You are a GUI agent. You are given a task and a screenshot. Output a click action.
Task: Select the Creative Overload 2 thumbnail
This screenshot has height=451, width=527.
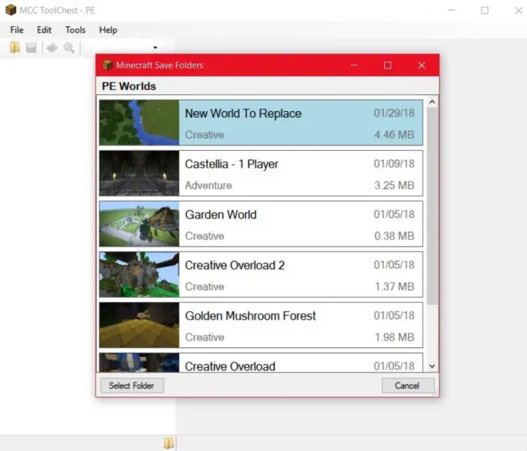[x=139, y=275]
